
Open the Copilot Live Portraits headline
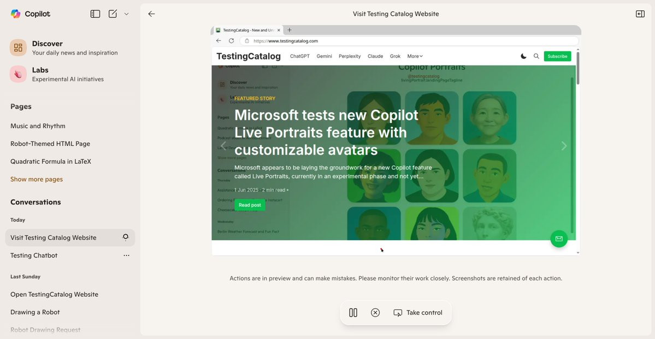(x=326, y=132)
